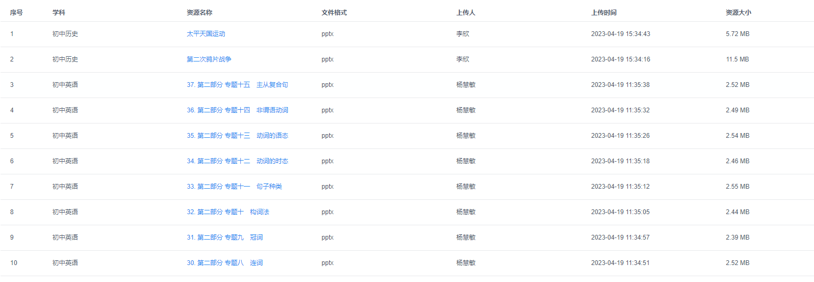Sort by the 上传时间 column header

(603, 12)
